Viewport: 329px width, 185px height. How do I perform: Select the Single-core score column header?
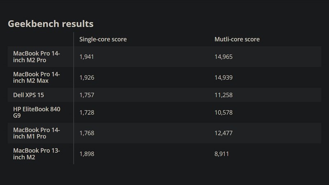click(103, 39)
